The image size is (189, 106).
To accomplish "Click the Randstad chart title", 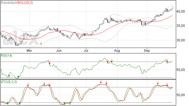I will click(x=8, y=3).
